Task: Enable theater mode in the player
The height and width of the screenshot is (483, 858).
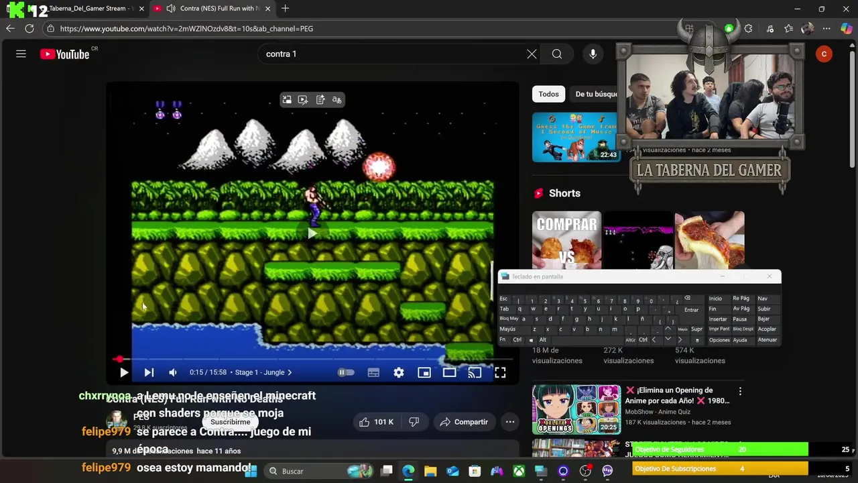Action: point(449,372)
